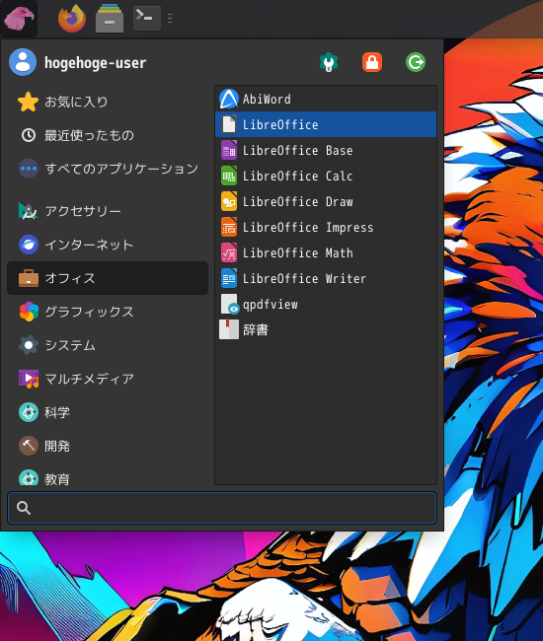
Task: Click the 辞書 label
Action: point(256,330)
